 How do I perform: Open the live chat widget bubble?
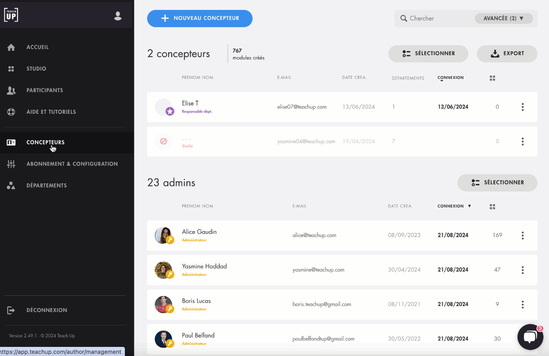530,337
